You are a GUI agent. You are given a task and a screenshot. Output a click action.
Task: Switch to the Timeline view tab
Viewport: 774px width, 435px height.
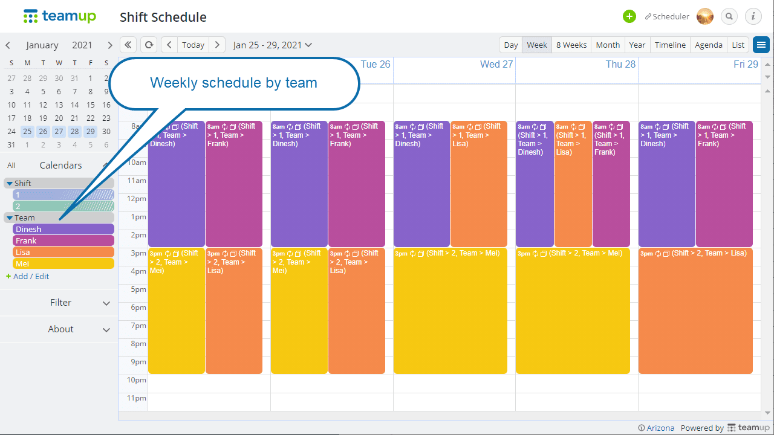click(x=670, y=45)
